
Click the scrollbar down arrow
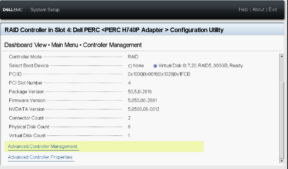(x=282, y=160)
